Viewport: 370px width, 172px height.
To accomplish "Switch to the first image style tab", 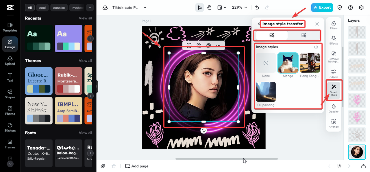I will click(272, 35).
